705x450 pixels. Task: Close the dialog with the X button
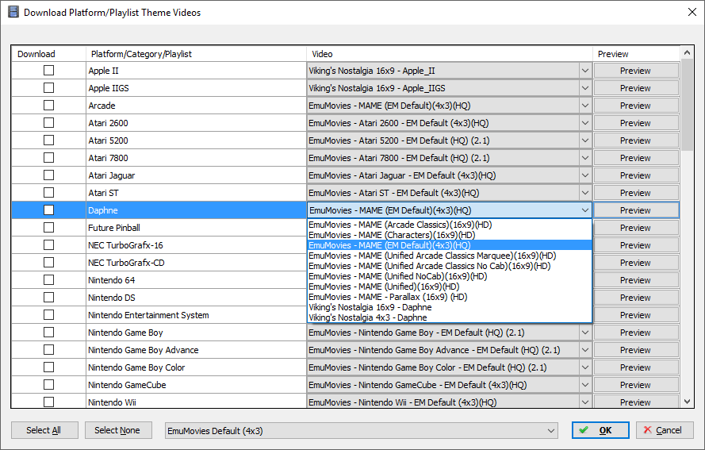(x=692, y=12)
